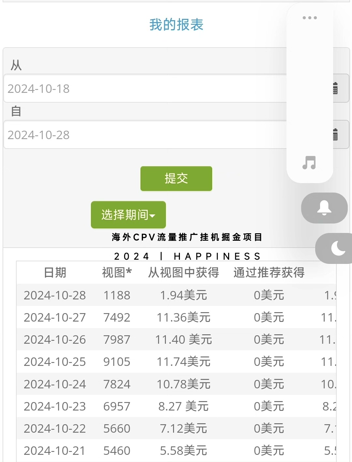Focus the 从 date field 2024-10-18
The image size is (352, 462).
click(x=145, y=88)
